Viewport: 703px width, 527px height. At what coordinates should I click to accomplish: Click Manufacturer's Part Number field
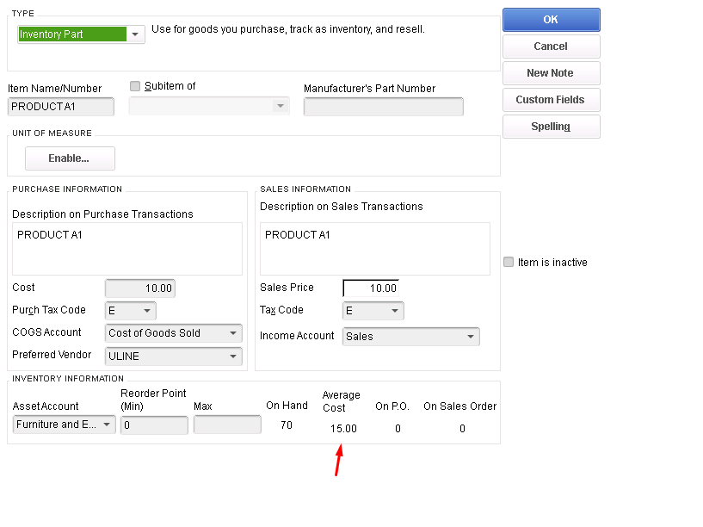pyautogui.click(x=383, y=107)
